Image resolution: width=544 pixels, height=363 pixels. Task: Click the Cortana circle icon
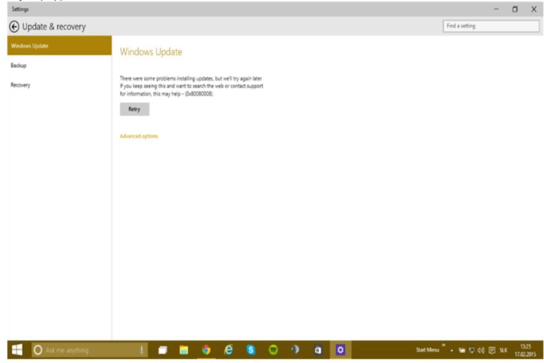[38, 350]
